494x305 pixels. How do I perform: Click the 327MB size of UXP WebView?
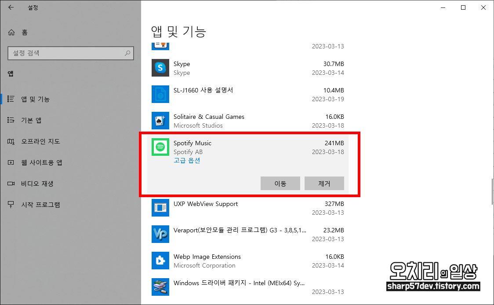coord(334,204)
